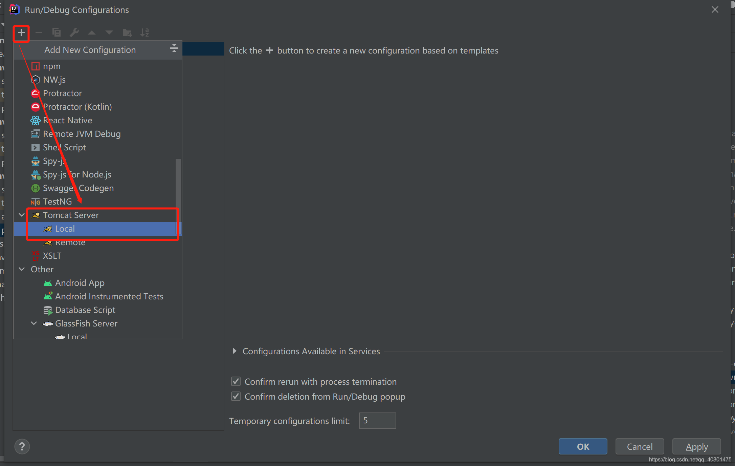The height and width of the screenshot is (466, 735).
Task: Click the Remove Configuration minus icon
Action: (x=39, y=33)
